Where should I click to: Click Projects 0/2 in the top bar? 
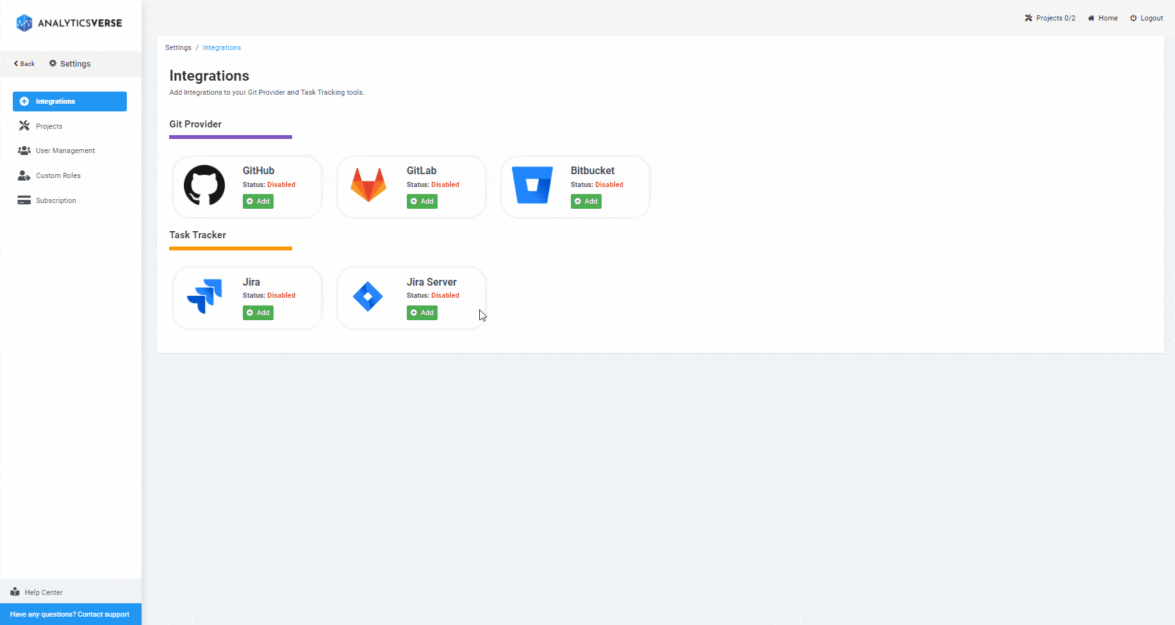(x=1049, y=17)
